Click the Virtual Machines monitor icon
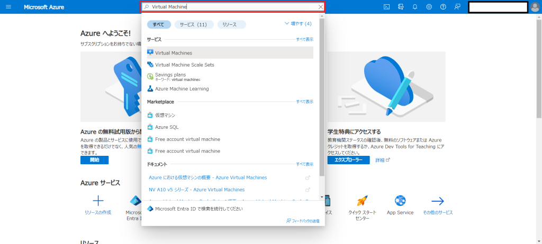Screen dimensions: 542x244 [x=150, y=52]
